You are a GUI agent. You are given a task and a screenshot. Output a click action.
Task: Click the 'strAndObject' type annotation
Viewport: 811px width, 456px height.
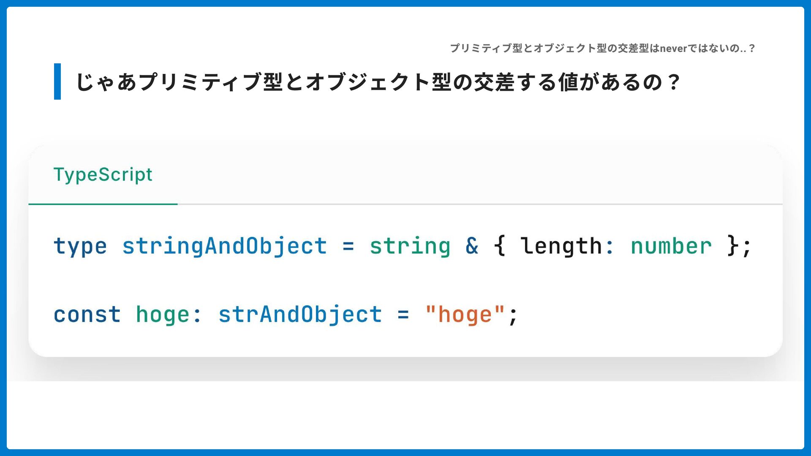click(x=300, y=315)
